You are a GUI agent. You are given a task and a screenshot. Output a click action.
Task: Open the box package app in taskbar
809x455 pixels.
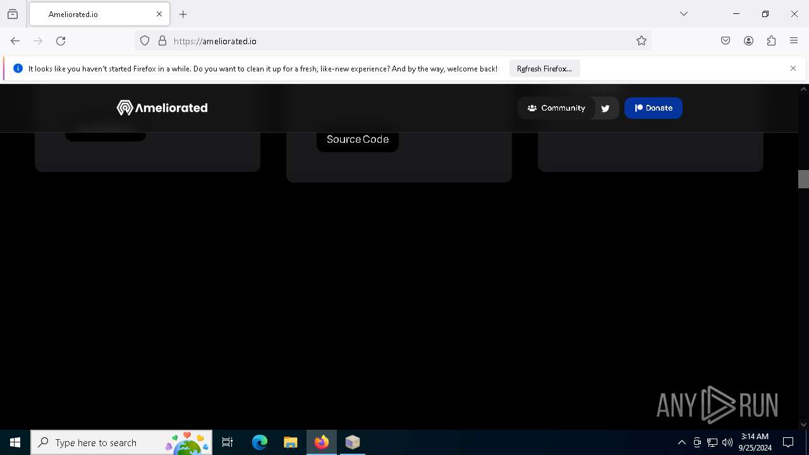coord(352,442)
